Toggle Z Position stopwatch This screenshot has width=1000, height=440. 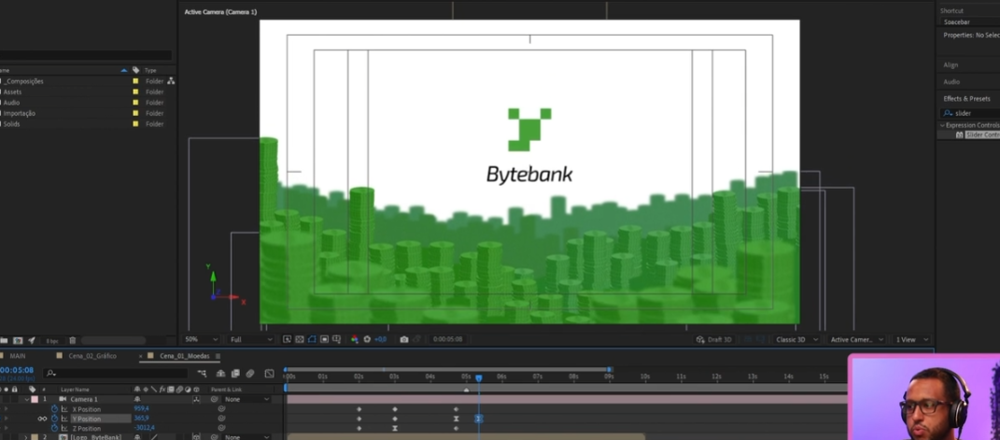point(54,429)
